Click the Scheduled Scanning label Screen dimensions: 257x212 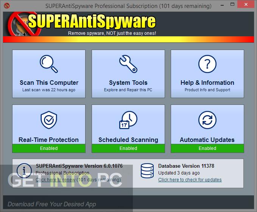click(x=128, y=140)
